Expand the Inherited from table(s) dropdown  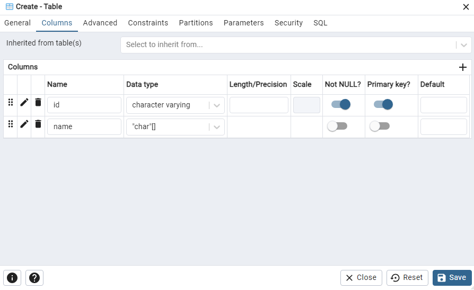point(464,45)
